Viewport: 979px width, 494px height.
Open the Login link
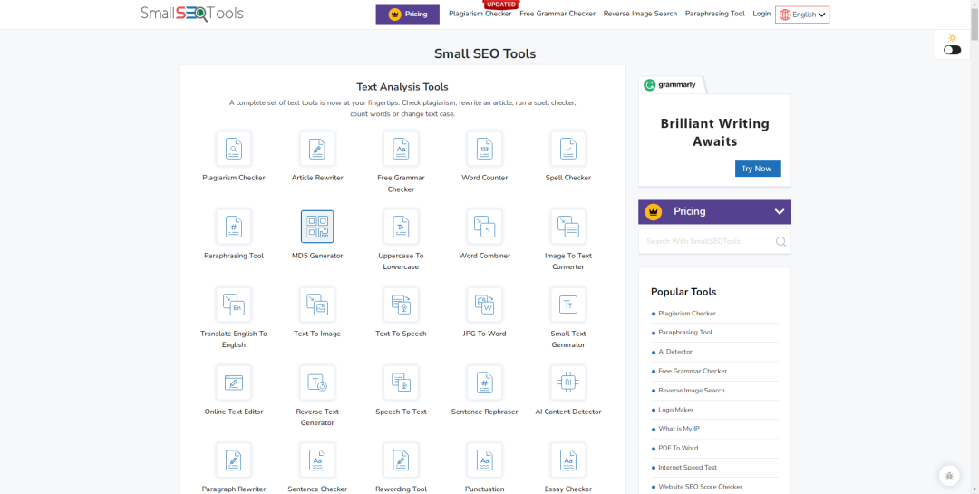pos(761,14)
